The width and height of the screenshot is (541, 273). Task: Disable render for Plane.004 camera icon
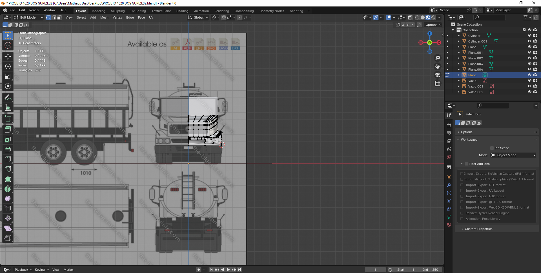[535, 70]
